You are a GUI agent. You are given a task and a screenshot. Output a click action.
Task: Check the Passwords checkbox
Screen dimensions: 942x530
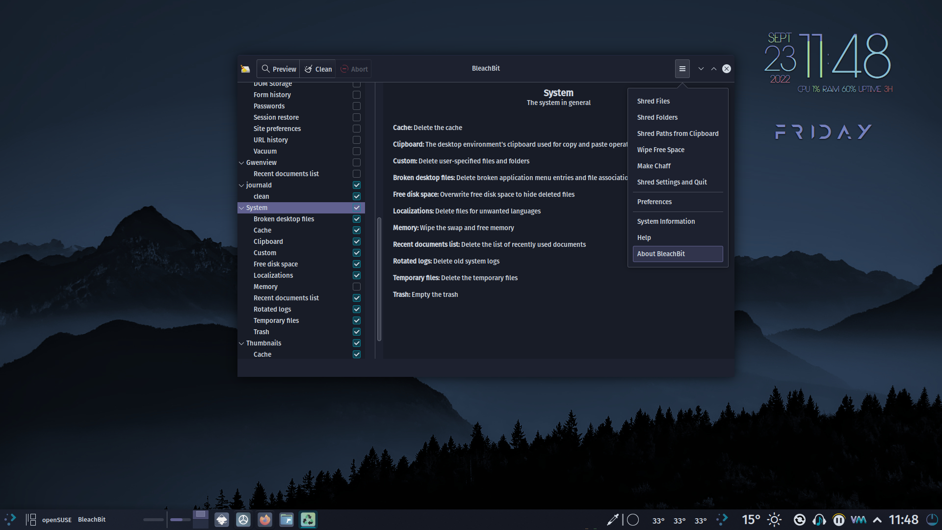(357, 106)
